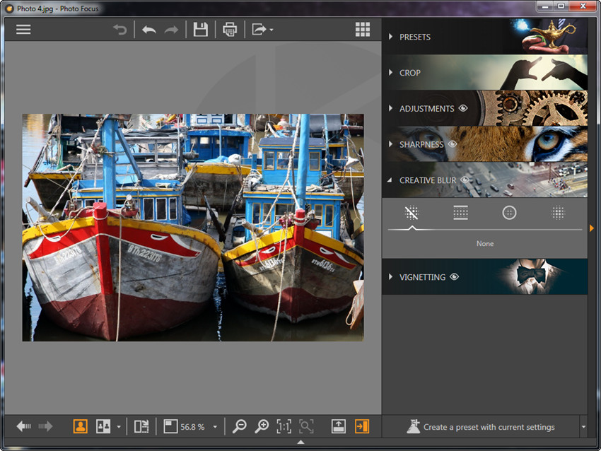Toggle Sharpness visibility eye

(453, 144)
